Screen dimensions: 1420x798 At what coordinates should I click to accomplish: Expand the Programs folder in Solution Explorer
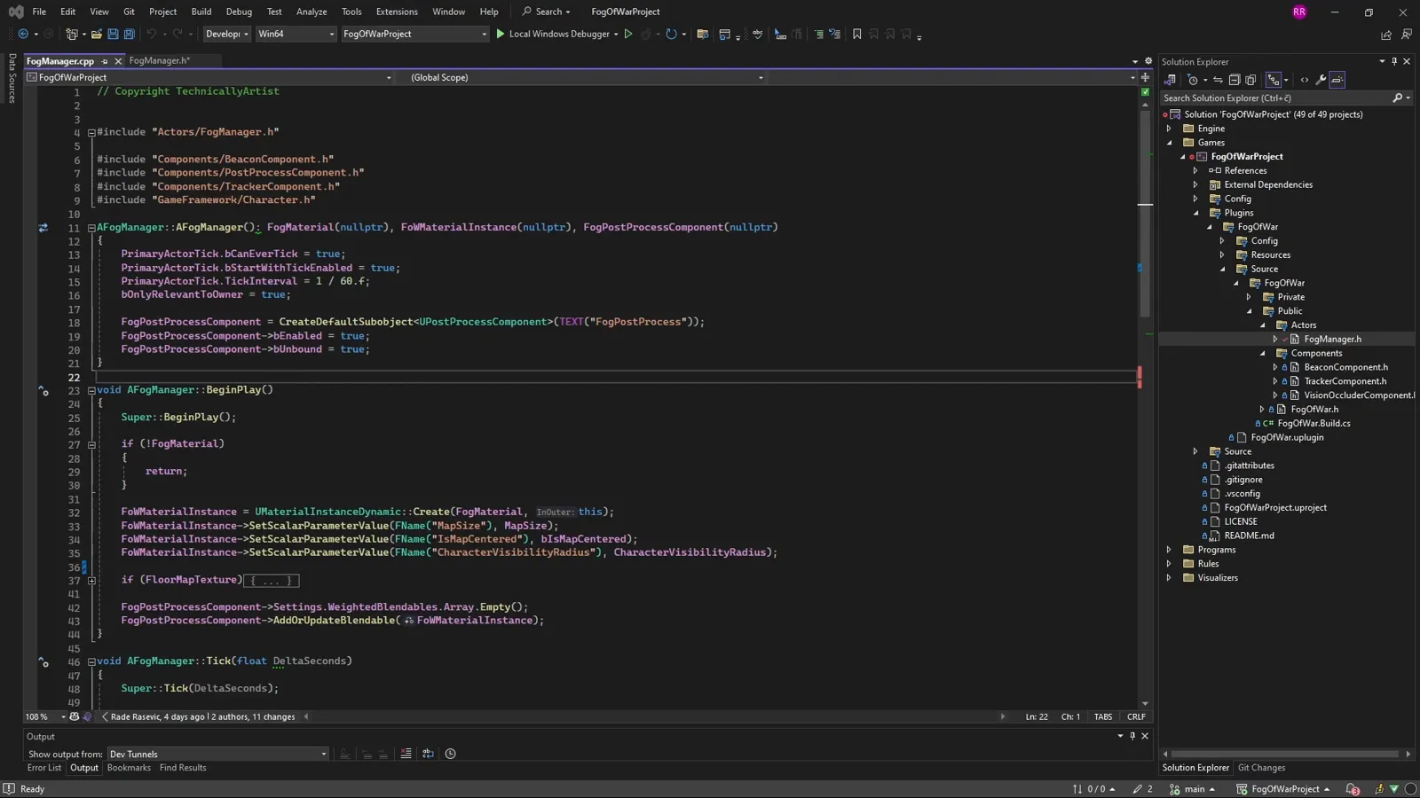pyautogui.click(x=1170, y=550)
